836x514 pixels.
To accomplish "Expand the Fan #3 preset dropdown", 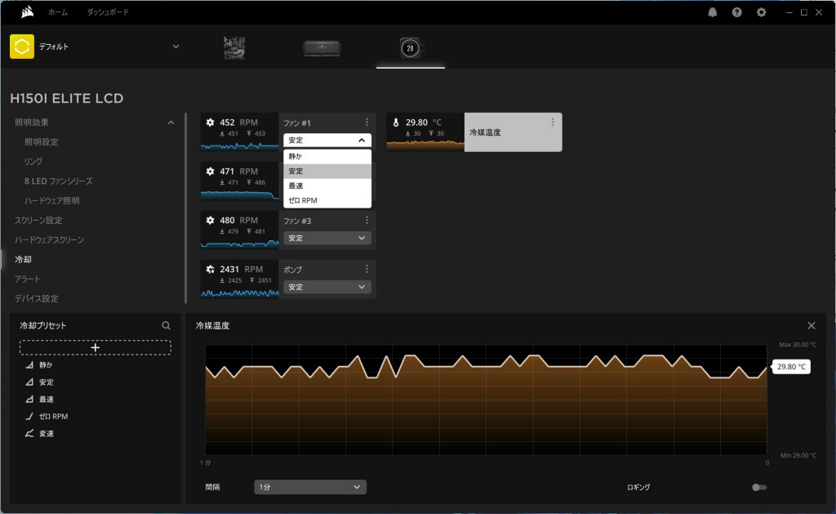I will (327, 238).
